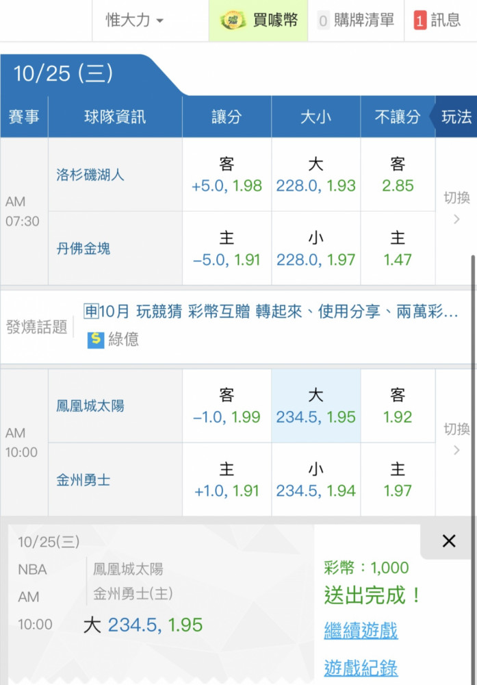
Task: Open the 惟大力 user dropdown
Action: point(134,21)
